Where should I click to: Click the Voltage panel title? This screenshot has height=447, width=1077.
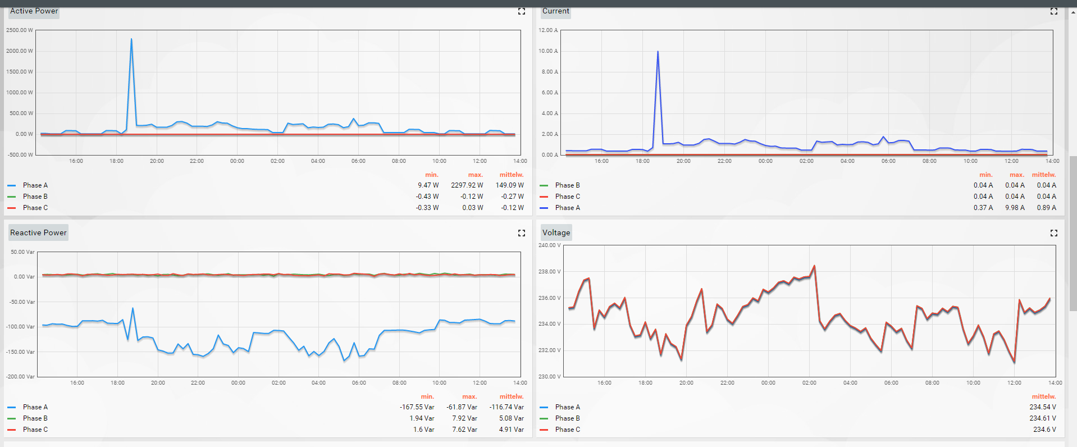click(556, 233)
